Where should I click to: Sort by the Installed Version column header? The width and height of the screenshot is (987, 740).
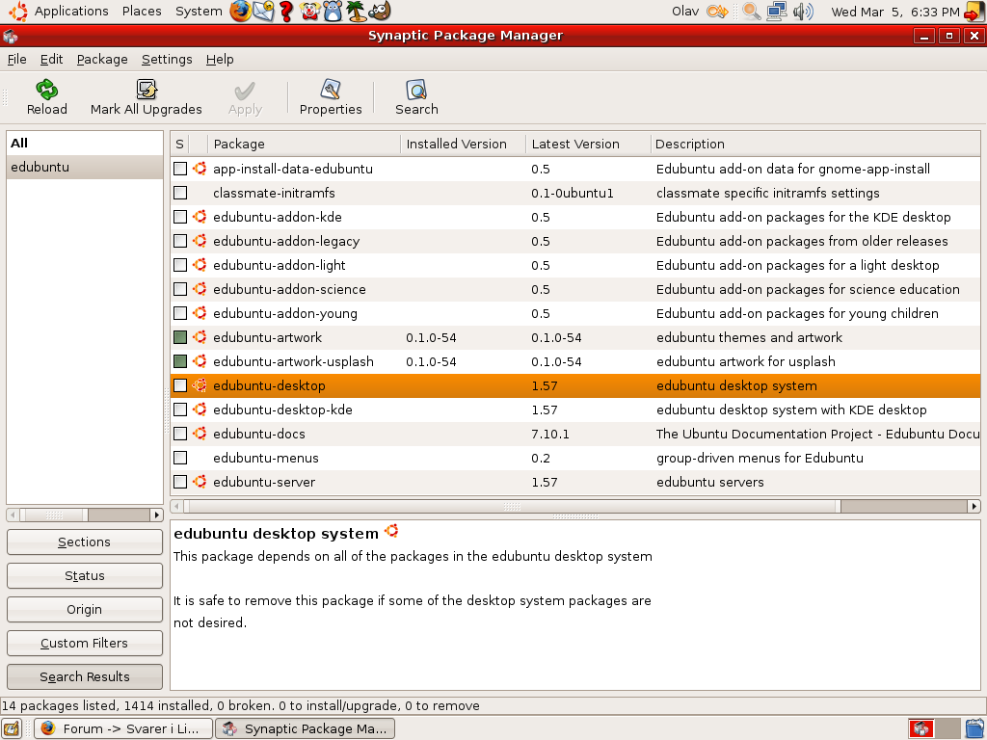464,145
